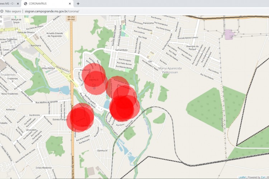The image size is (269, 179).
Task: Click the purple building icon on map
Action: [x=229, y=34]
